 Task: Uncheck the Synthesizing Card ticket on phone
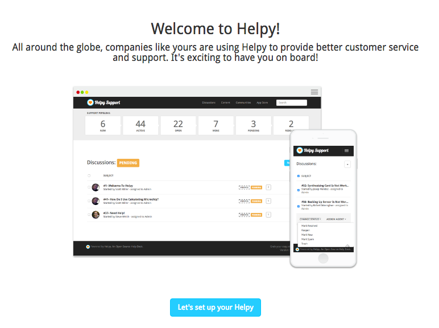[298, 190]
